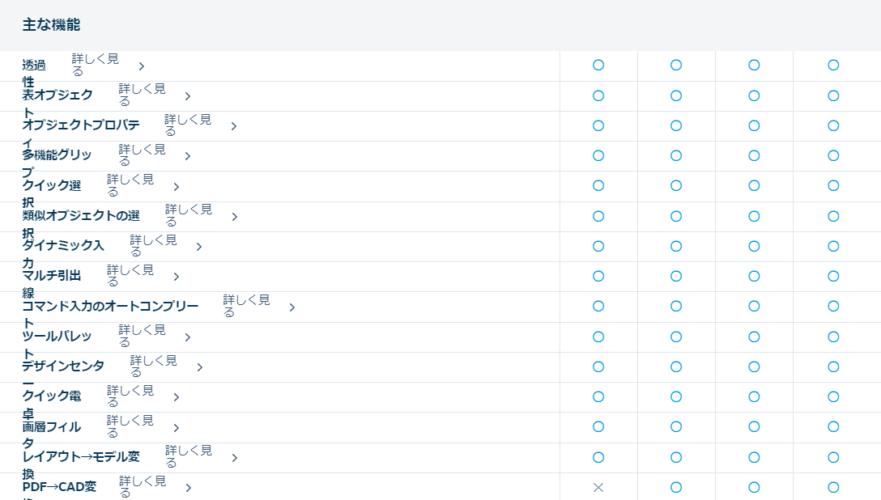The height and width of the screenshot is (500, 881).
Task: Open 詳しく見る for クイック電卓
Action: click(x=130, y=396)
